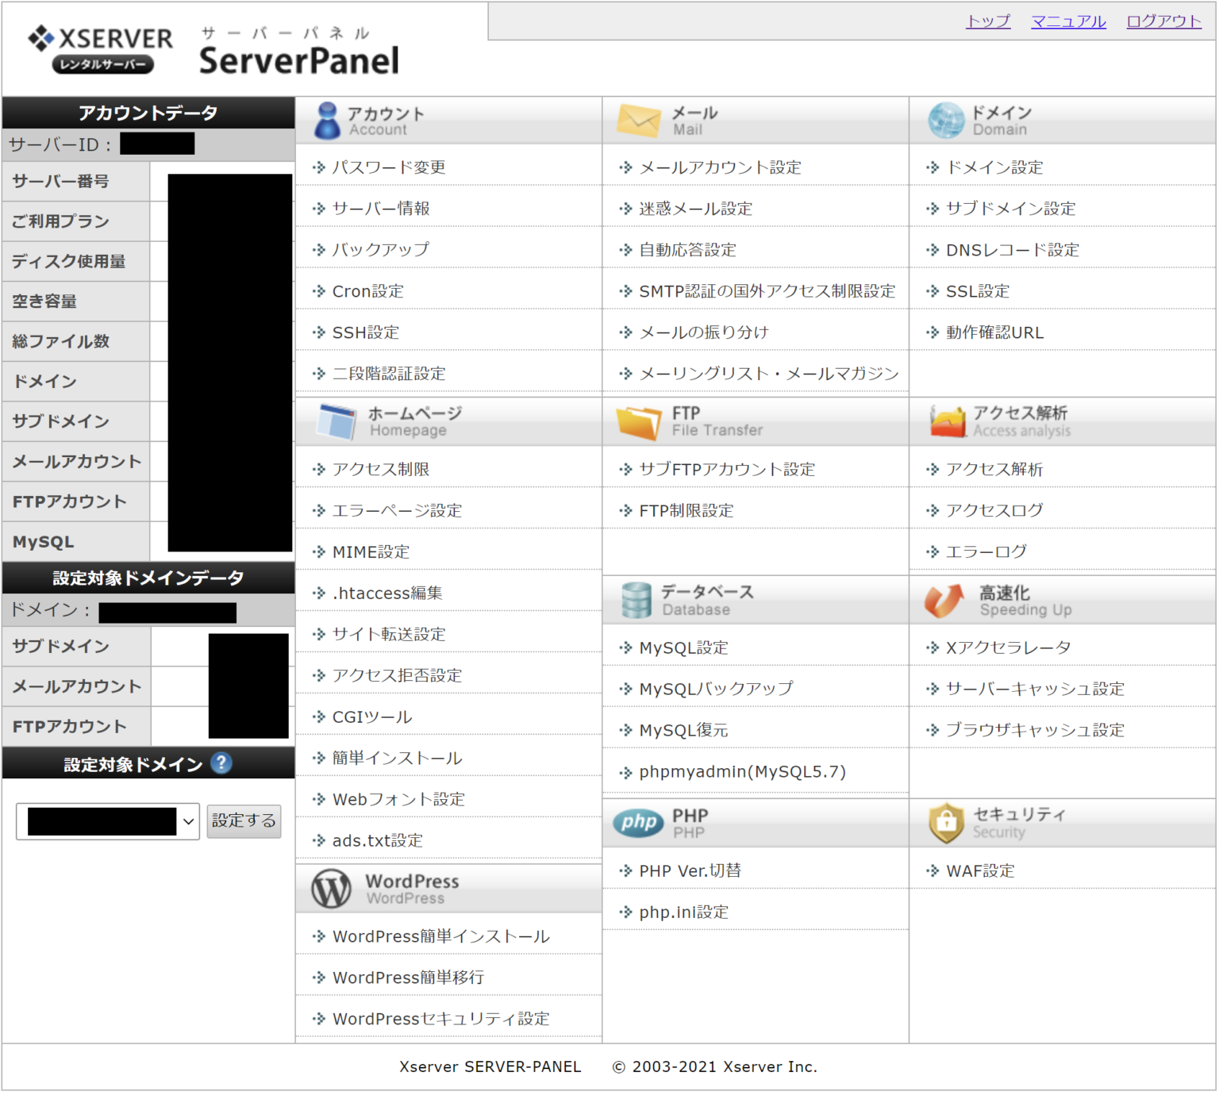Click the 高速化 Speeding Up icon
Viewport: 1219px width, 1095px height.
pyautogui.click(x=943, y=599)
